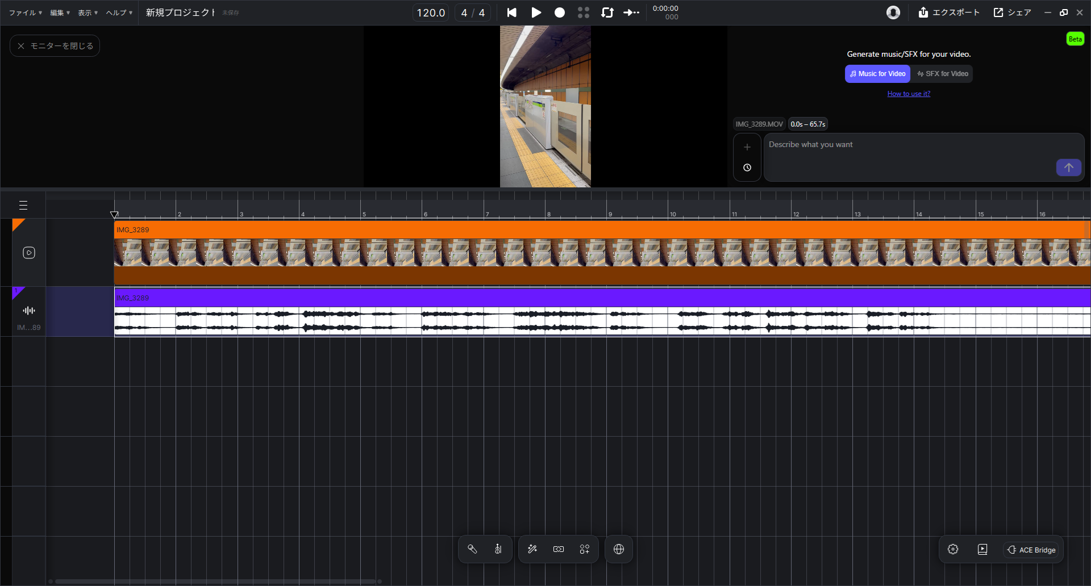The width and height of the screenshot is (1091, 586).
Task: Expand the 編集 dropdown menu
Action: [60, 12]
